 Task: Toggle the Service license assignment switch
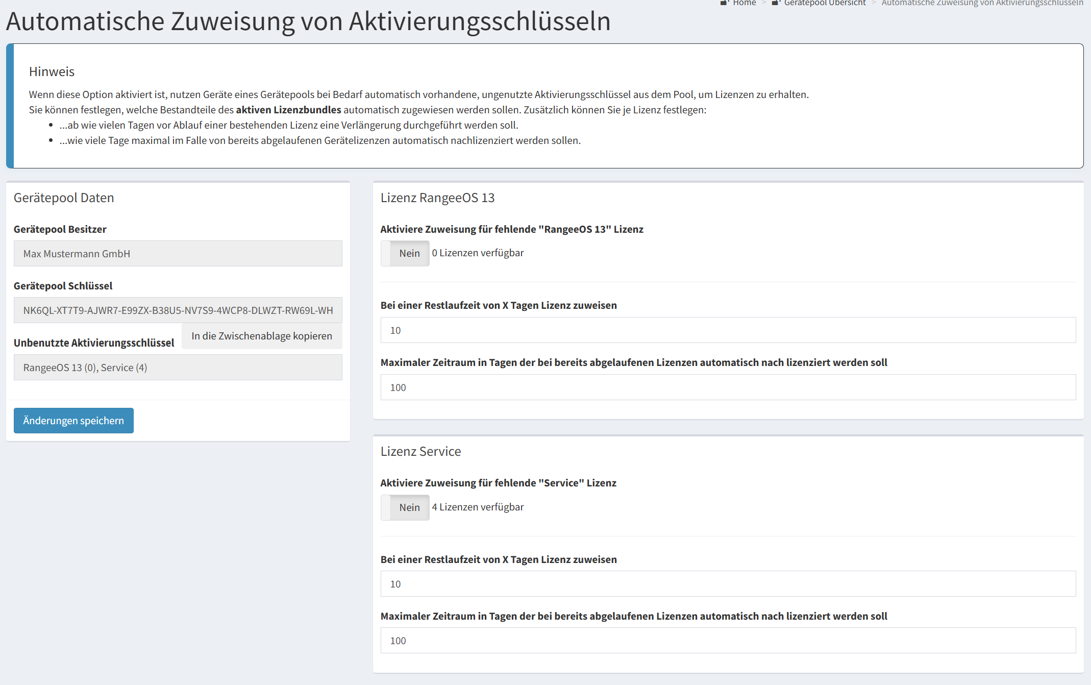pos(405,507)
